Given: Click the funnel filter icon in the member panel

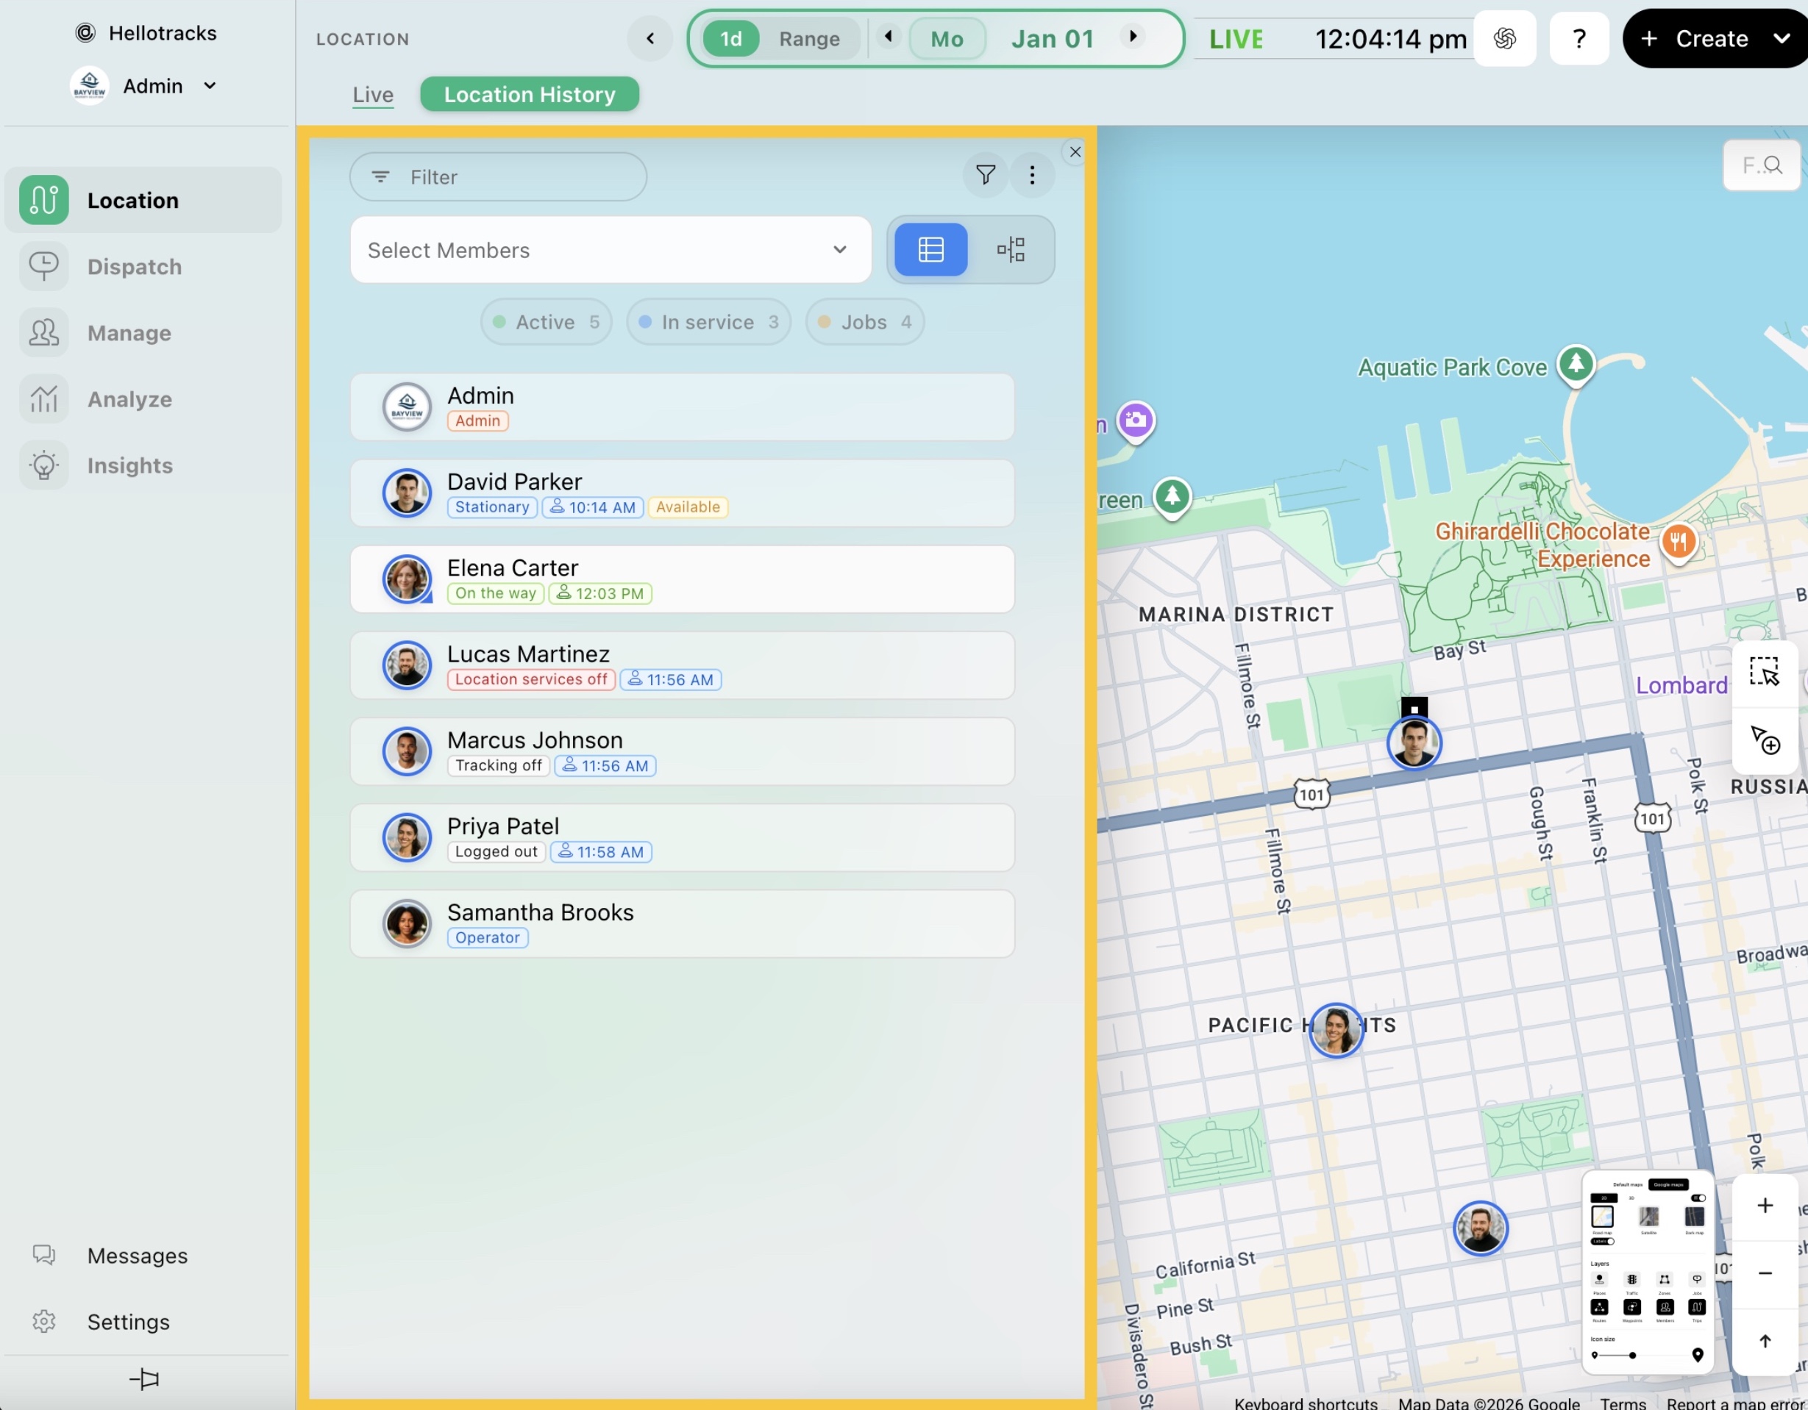Looking at the screenshot, I should [985, 174].
